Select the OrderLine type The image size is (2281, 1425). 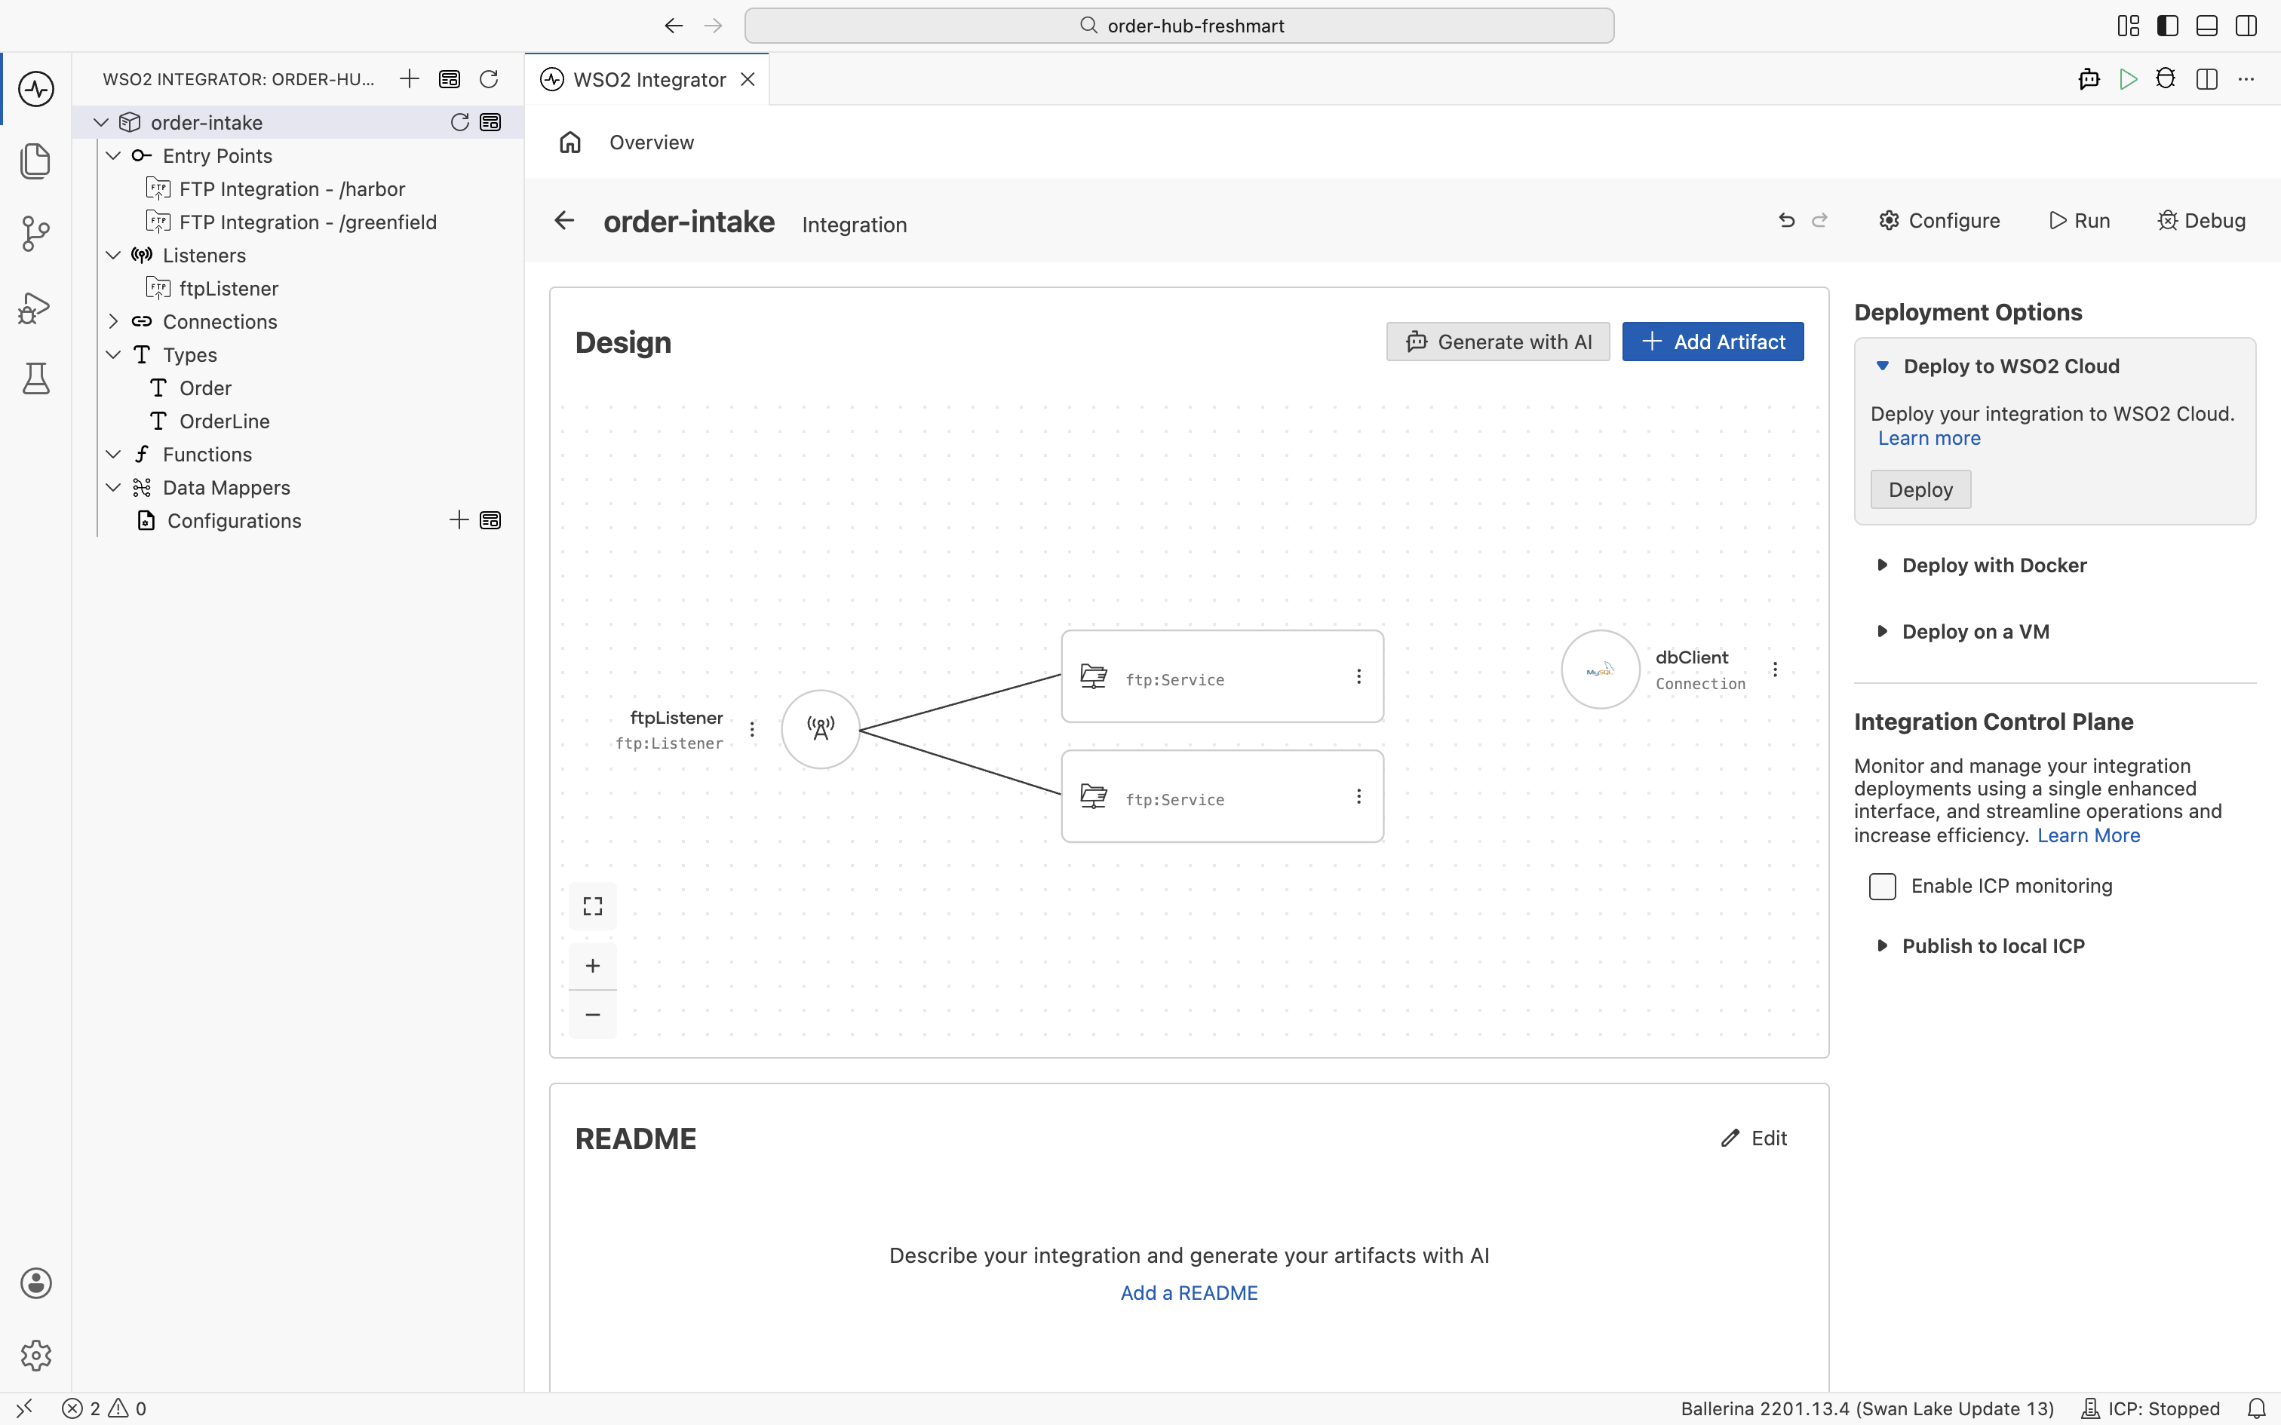point(224,421)
